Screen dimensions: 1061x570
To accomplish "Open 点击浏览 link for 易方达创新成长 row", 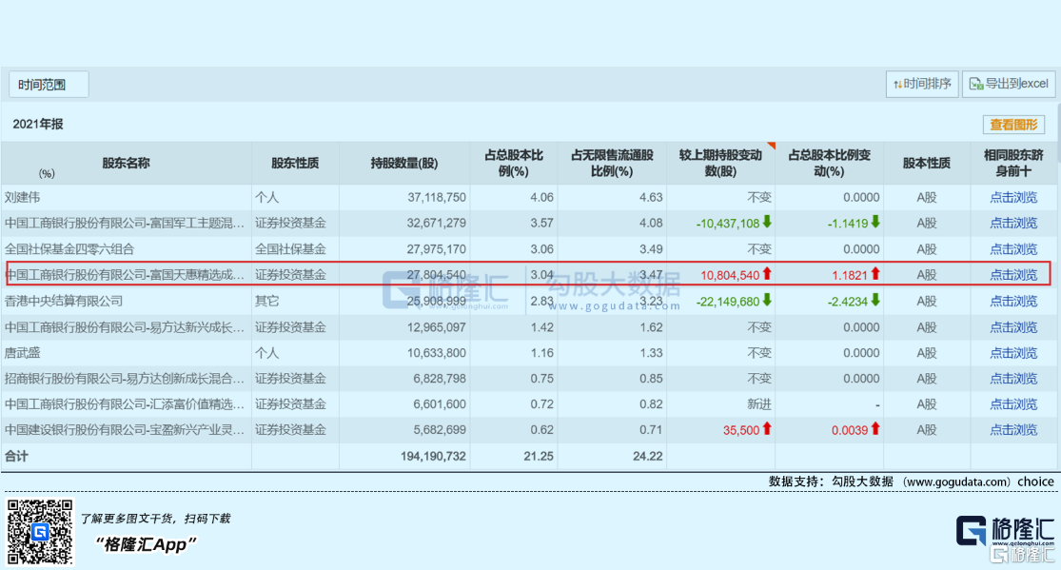I will tap(1013, 379).
